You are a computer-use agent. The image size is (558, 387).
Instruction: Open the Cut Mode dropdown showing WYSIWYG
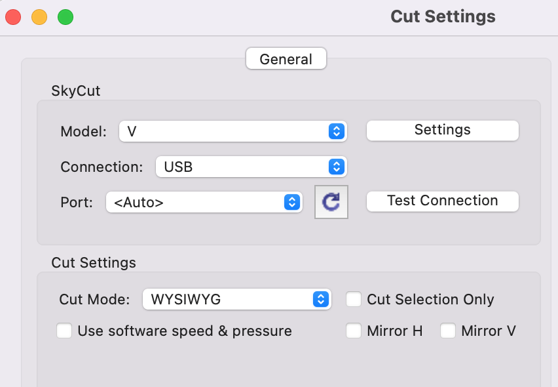tap(237, 299)
